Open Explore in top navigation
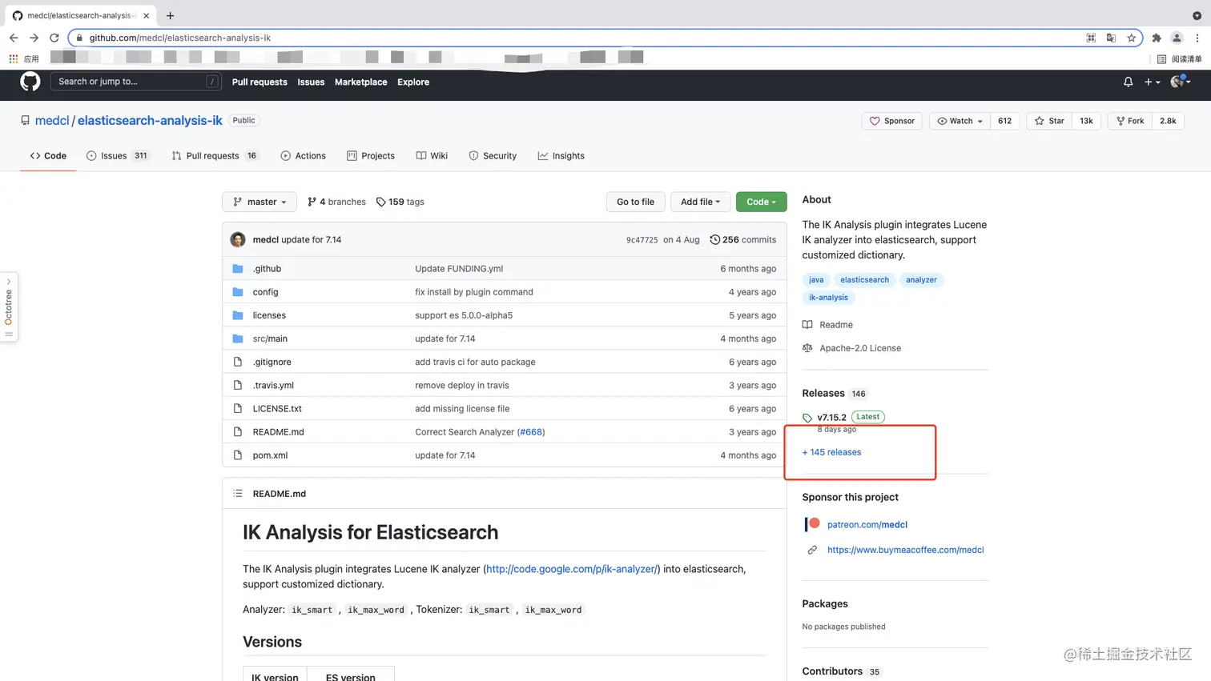Screen dimensions: 1211x681 pos(413,82)
